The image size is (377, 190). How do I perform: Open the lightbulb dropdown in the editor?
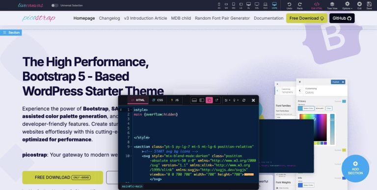236,100
